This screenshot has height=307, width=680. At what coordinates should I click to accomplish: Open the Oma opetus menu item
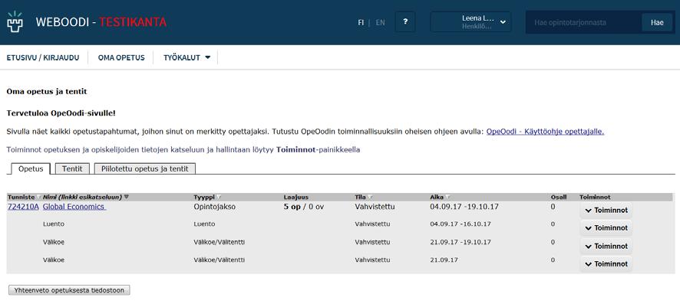click(121, 57)
